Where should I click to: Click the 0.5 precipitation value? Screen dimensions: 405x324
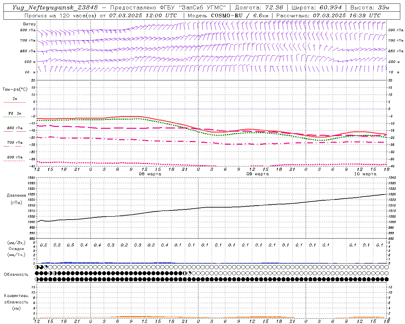(71, 245)
